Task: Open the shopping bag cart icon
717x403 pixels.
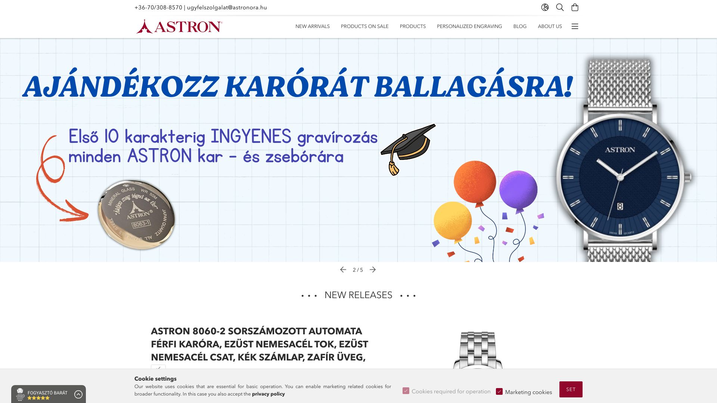Action: pyautogui.click(x=575, y=7)
